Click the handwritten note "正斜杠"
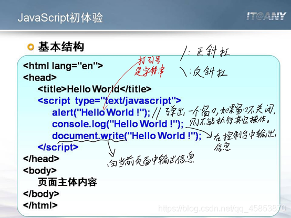Viewport: 291px width, 218px height. click(x=213, y=51)
